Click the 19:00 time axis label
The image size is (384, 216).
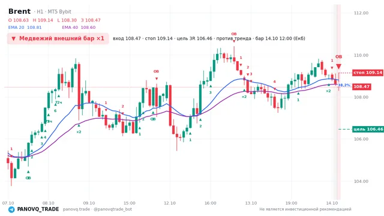click(291, 203)
